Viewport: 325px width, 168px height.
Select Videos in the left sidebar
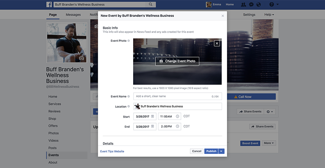(x=54, y=141)
